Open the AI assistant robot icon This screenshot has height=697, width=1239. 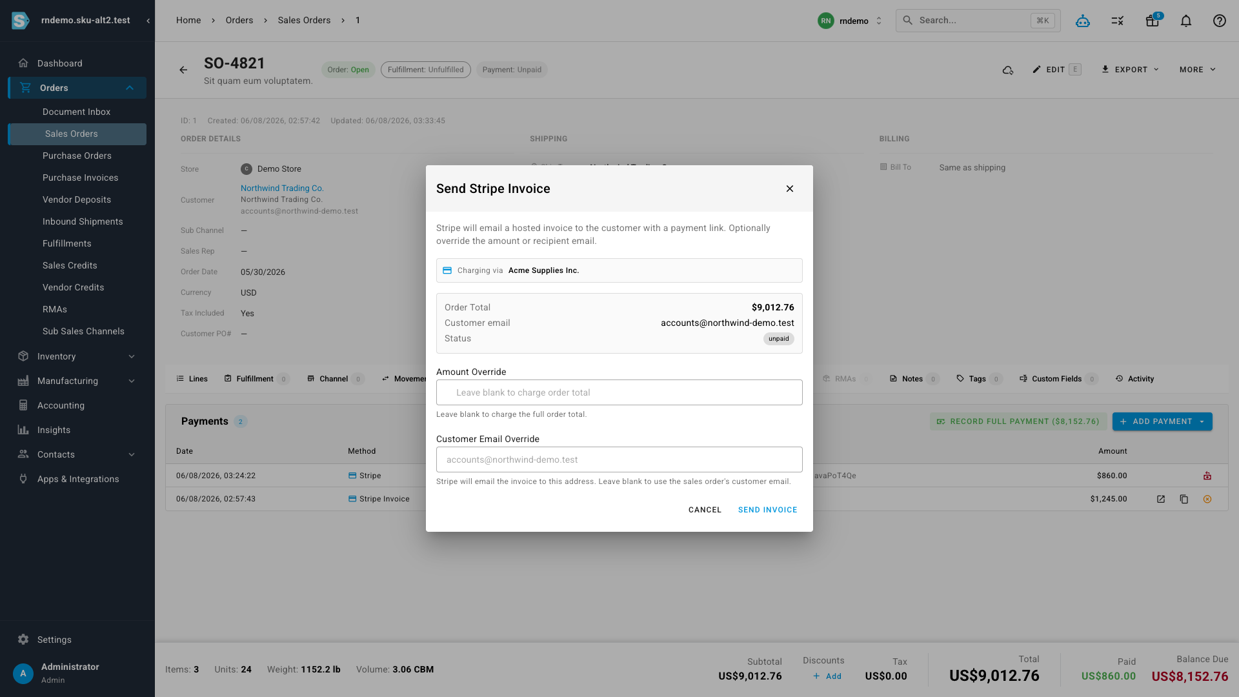pos(1082,21)
